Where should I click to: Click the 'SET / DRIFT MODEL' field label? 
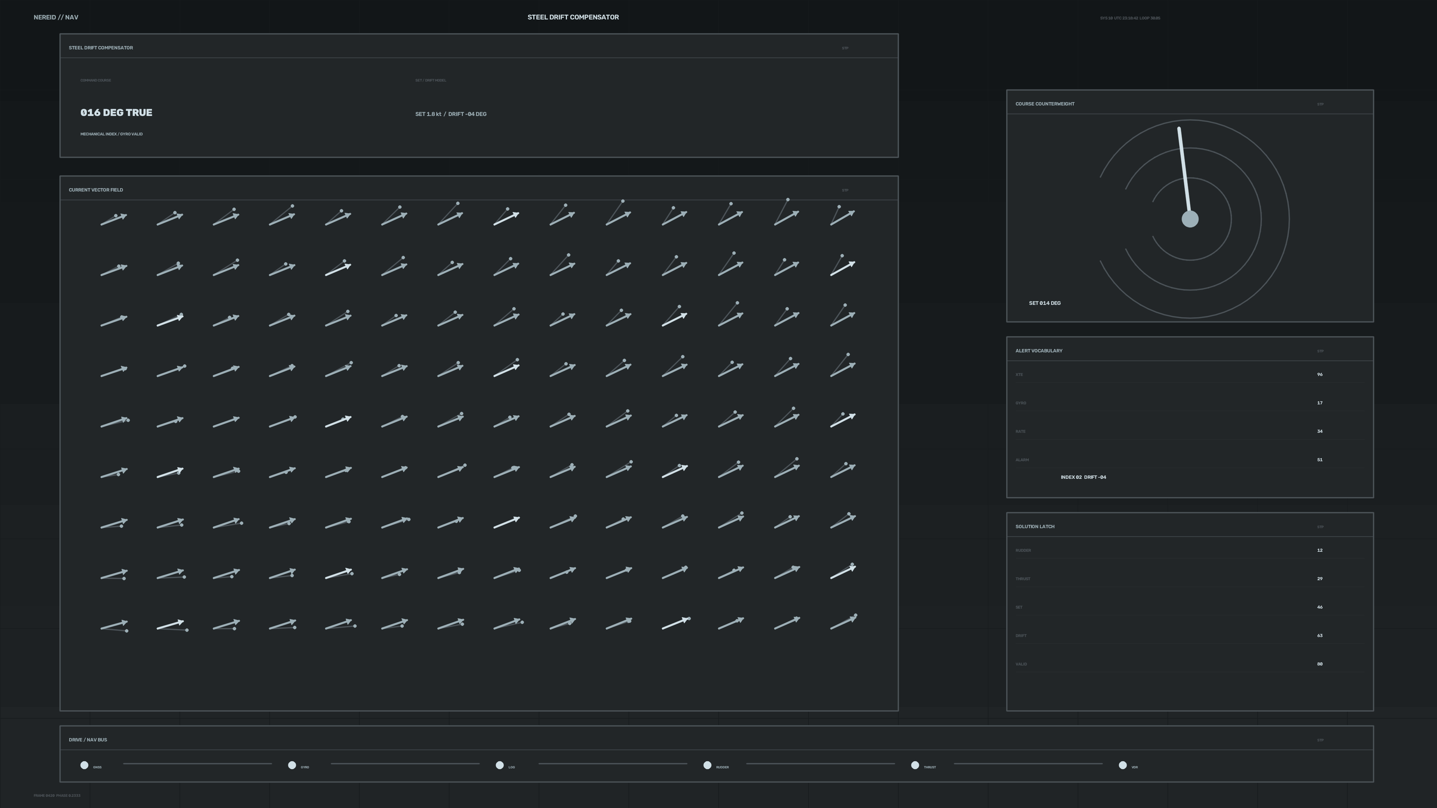(431, 80)
